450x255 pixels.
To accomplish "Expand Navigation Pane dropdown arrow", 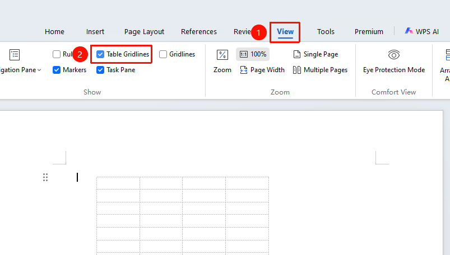I will coord(39,70).
